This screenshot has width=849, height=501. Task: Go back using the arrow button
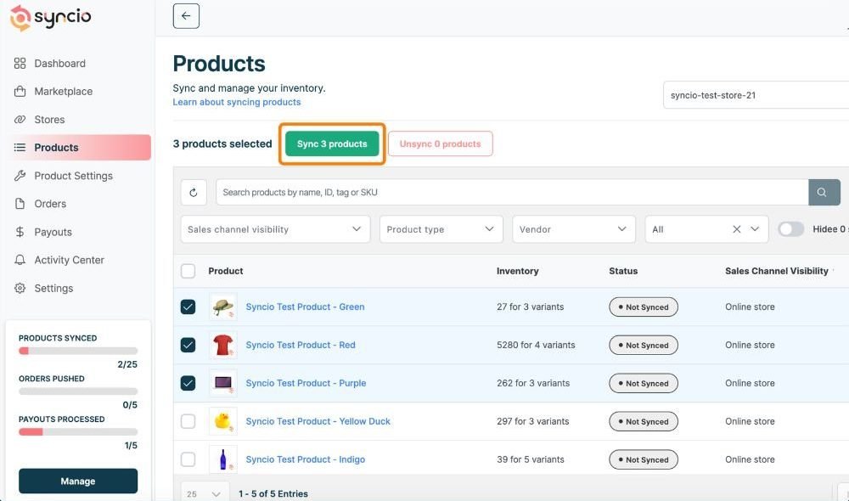coord(186,15)
